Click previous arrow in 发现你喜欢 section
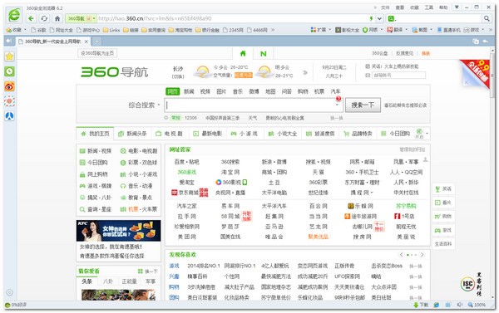 point(402,255)
